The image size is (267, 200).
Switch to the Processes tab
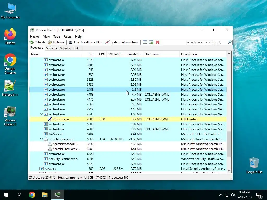37,48
